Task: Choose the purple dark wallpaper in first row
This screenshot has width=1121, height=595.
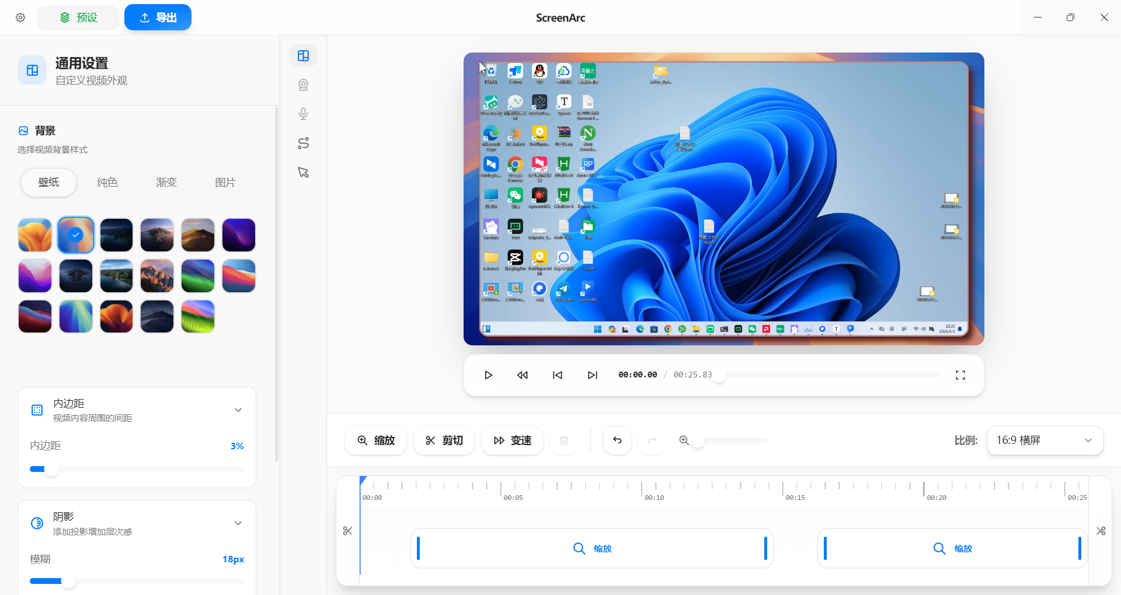Action: [x=239, y=235]
